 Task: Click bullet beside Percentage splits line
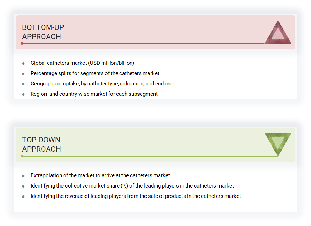coord(23,74)
